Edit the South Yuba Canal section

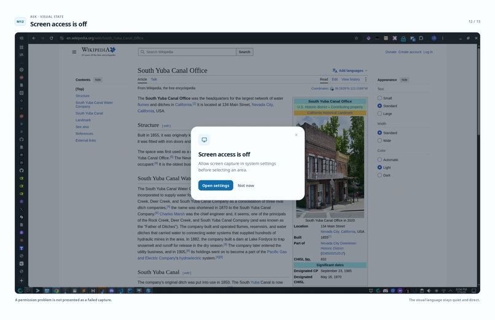coord(187,273)
